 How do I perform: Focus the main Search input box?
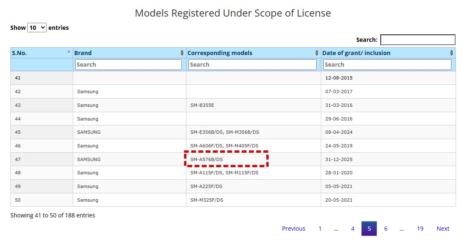pos(418,40)
